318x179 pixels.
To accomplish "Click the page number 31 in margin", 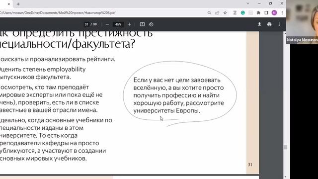I will click(x=250, y=165).
